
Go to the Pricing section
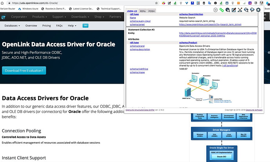[x=47, y=26]
